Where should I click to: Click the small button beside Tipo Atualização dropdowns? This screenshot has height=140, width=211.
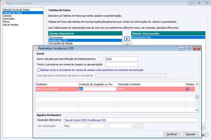pos(138,126)
